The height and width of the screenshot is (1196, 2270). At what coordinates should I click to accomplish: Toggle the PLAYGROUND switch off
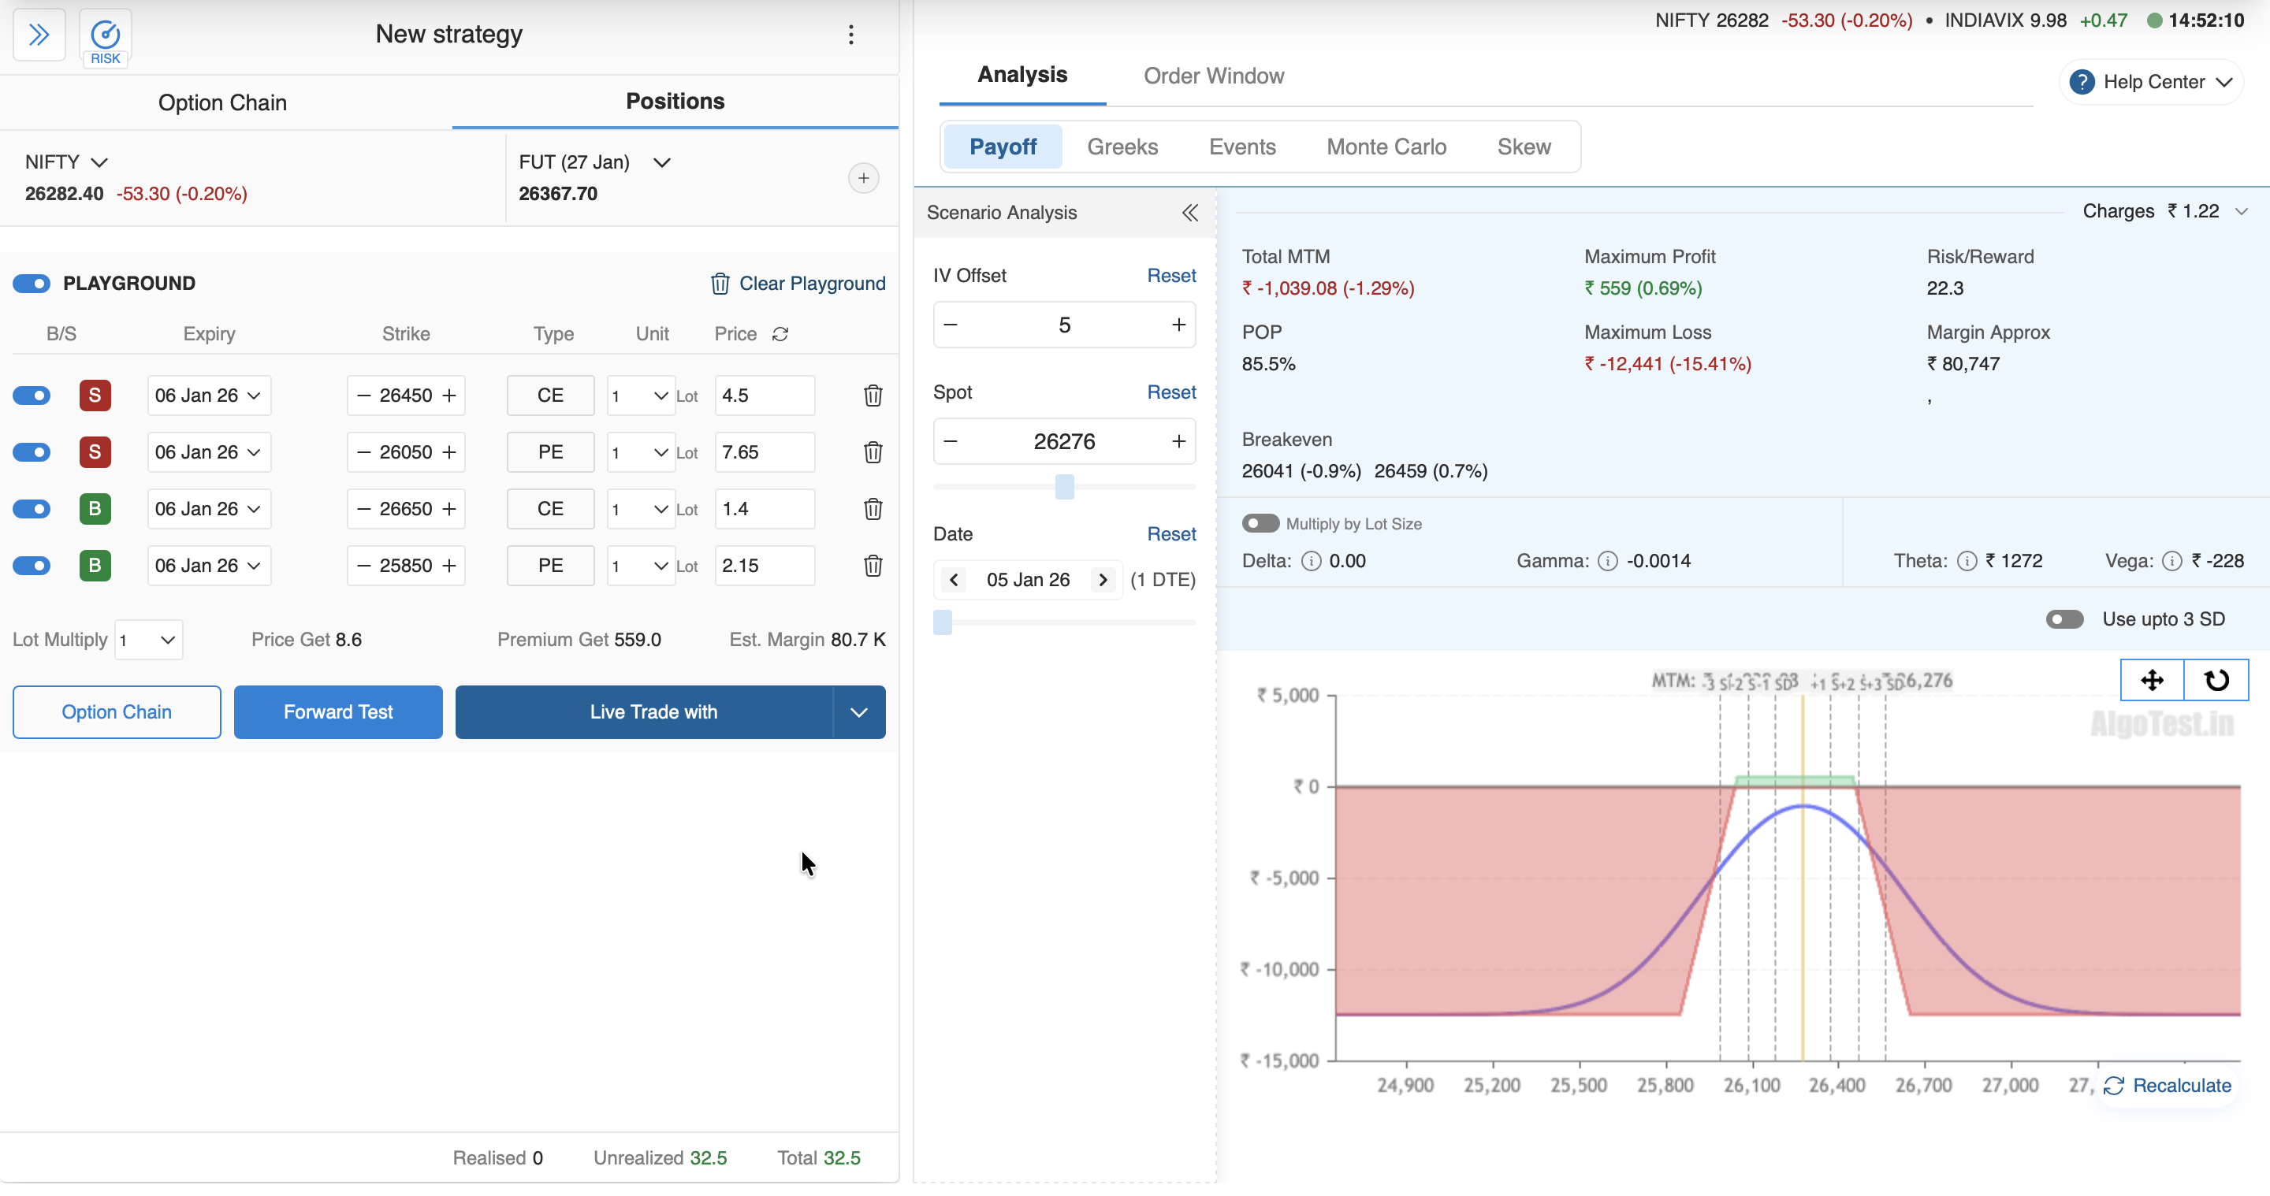click(32, 283)
